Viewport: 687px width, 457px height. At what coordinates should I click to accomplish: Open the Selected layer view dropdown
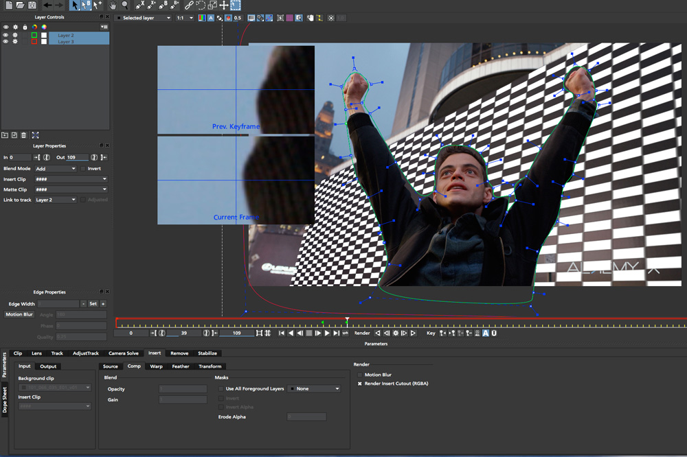coord(144,18)
